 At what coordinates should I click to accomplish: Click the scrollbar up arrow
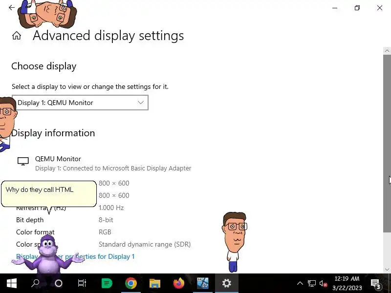(x=387, y=51)
